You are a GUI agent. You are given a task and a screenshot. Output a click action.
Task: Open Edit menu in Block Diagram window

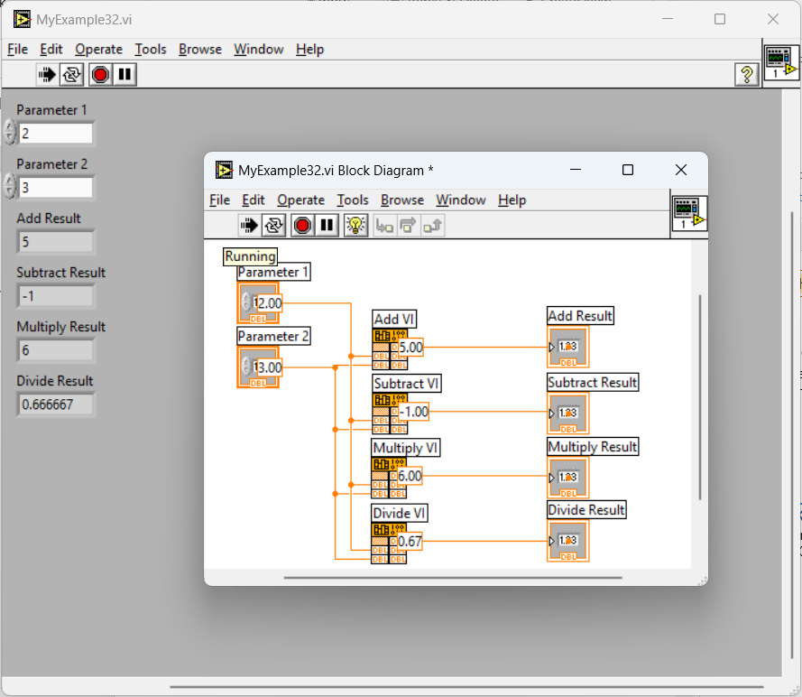(x=254, y=200)
